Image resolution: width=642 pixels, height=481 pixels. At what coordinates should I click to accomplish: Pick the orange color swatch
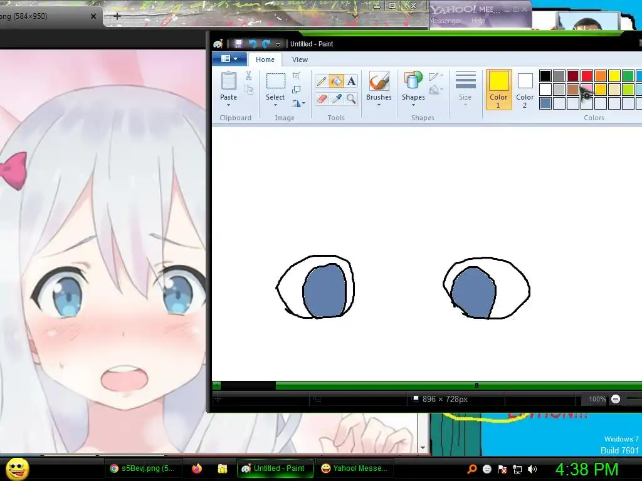(600, 76)
